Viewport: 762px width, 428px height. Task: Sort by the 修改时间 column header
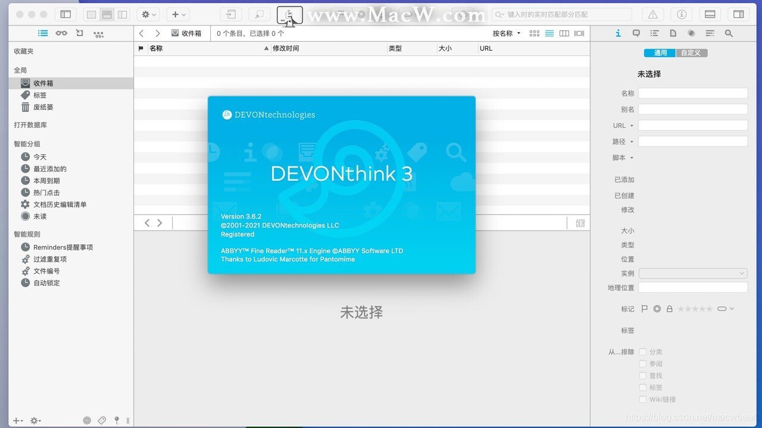coord(329,48)
